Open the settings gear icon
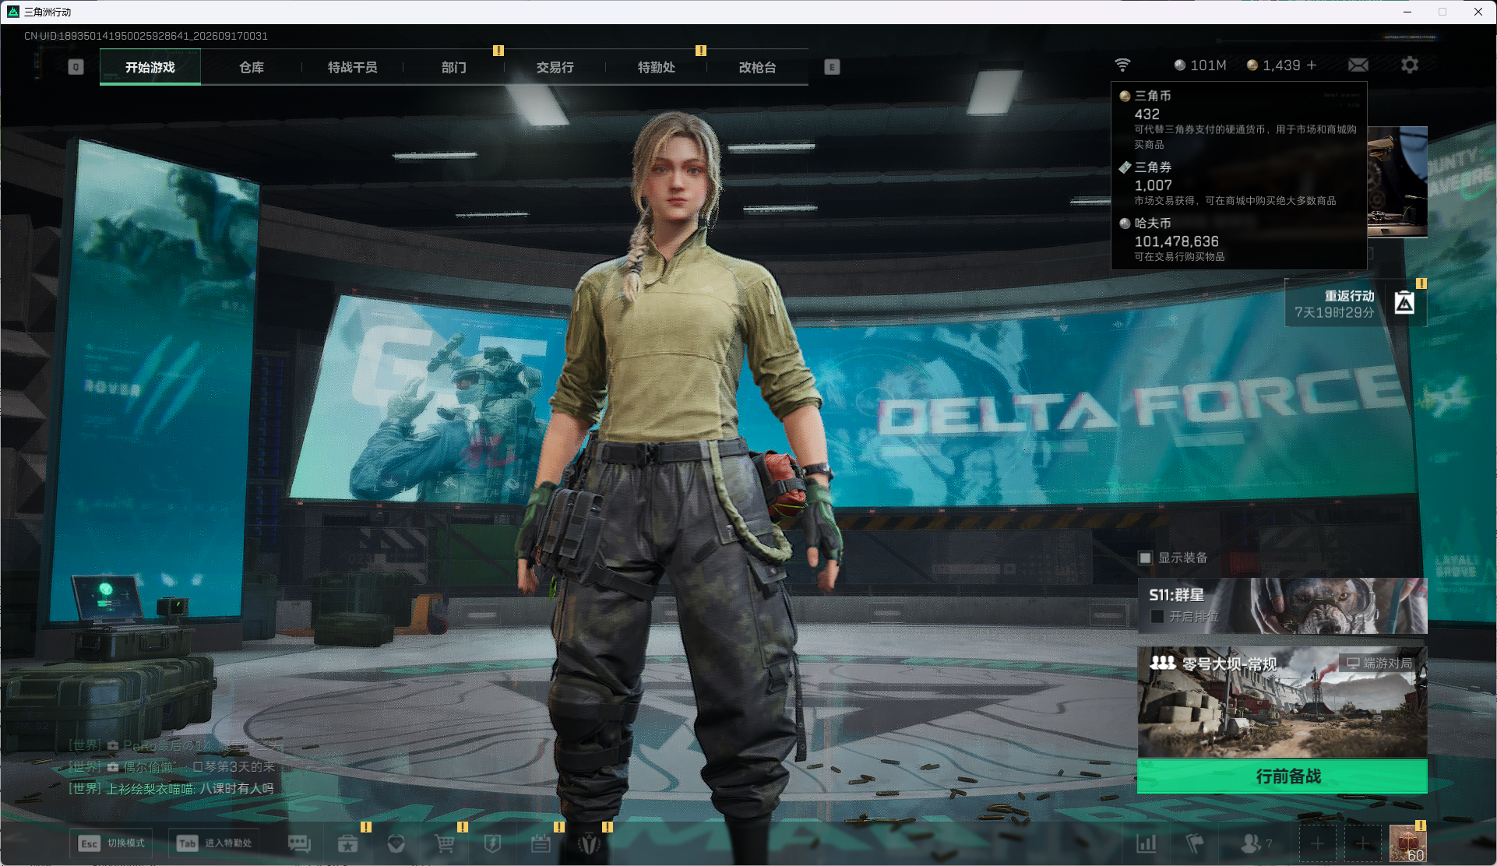Image resolution: width=1497 pixels, height=866 pixels. point(1410,65)
